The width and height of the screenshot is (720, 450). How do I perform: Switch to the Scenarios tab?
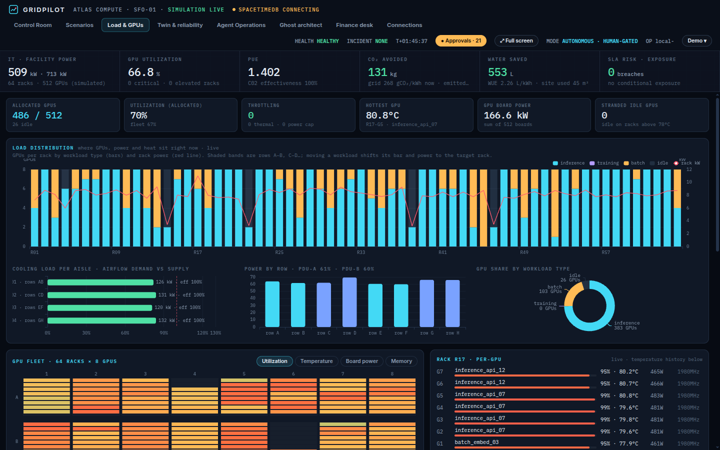tap(79, 25)
